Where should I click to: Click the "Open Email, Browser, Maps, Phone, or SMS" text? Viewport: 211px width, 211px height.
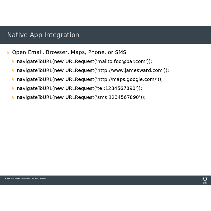click(69, 52)
